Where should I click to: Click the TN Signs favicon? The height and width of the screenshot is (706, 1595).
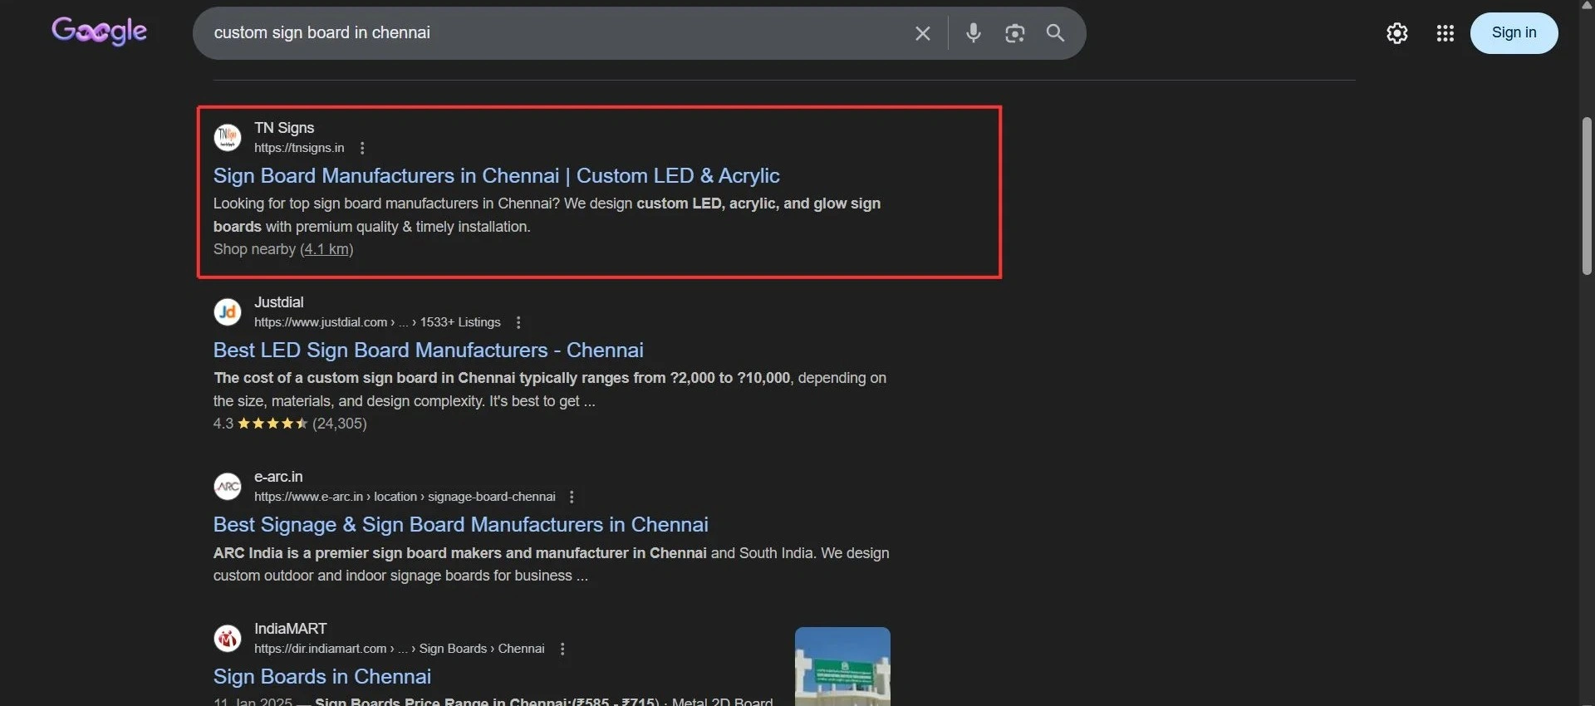(x=228, y=137)
